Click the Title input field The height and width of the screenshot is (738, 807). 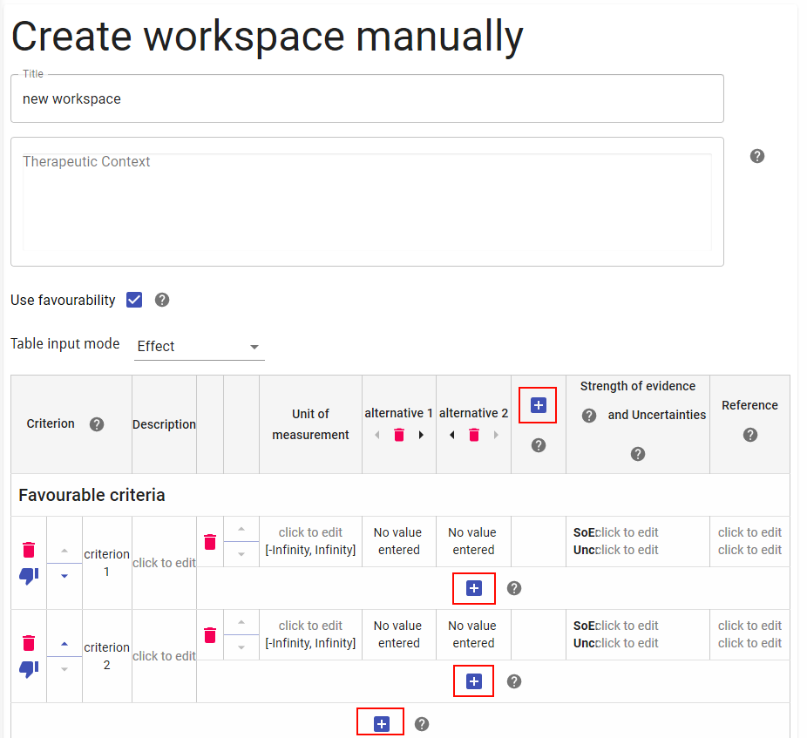366,99
